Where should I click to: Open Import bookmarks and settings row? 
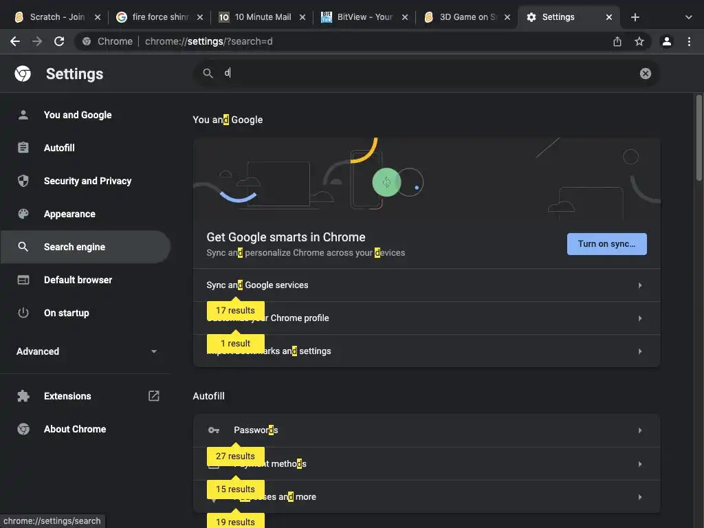[x=426, y=351]
